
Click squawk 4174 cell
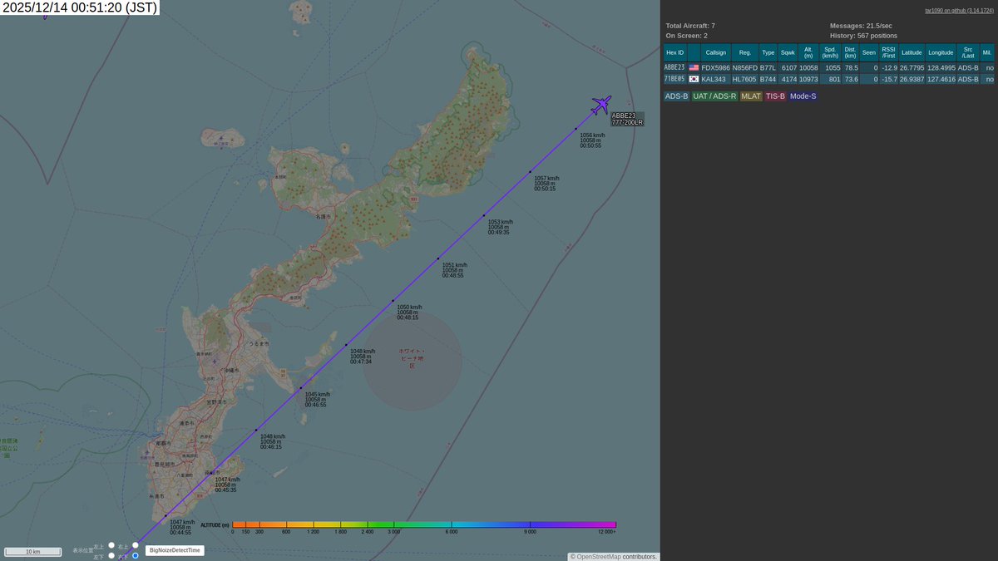coord(788,79)
